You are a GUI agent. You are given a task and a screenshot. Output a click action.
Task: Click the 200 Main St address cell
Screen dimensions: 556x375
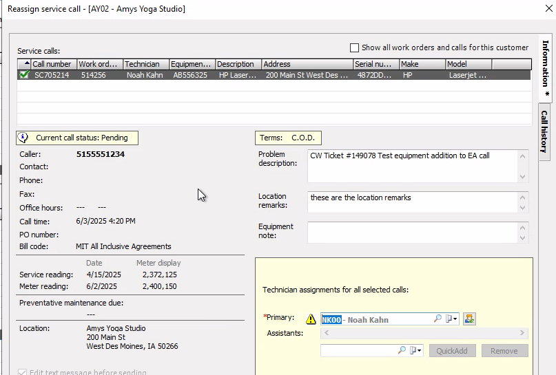(x=307, y=75)
